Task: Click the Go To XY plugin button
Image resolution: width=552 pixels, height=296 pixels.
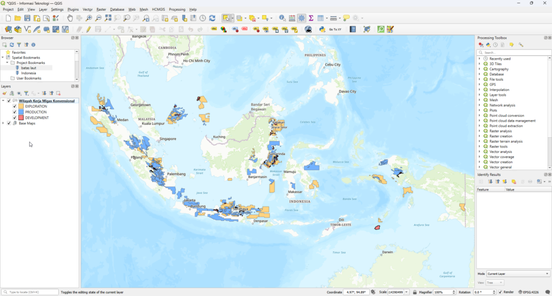Action: pos(335,29)
